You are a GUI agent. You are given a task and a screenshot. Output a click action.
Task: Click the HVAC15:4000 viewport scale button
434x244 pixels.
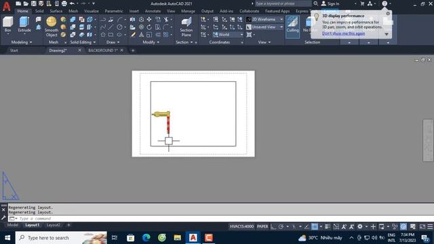pos(241,226)
